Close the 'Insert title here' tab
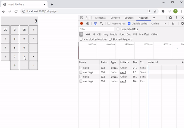This screenshot has width=184, height=128. point(44,5)
